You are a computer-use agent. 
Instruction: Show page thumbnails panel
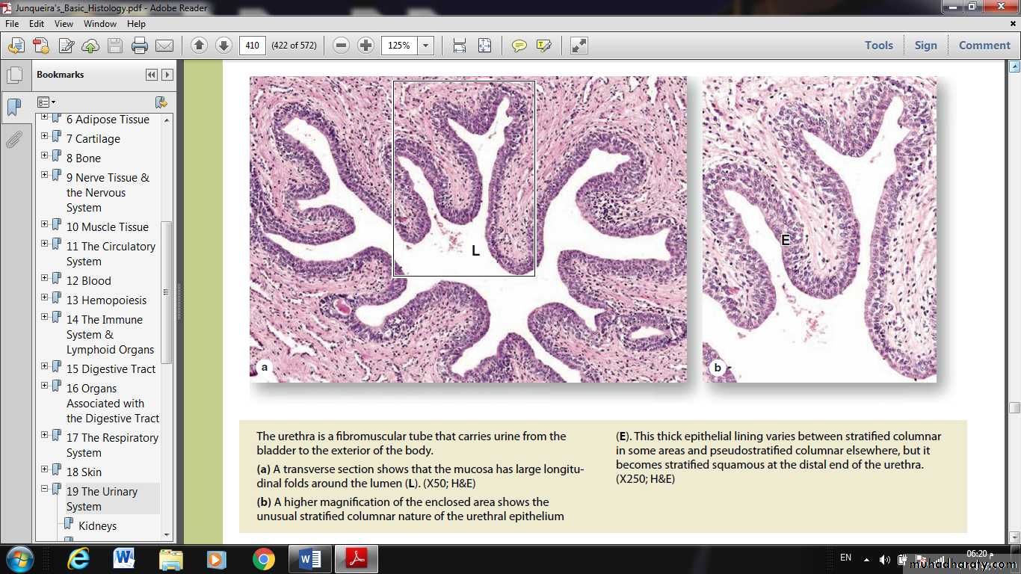pyautogui.click(x=13, y=75)
